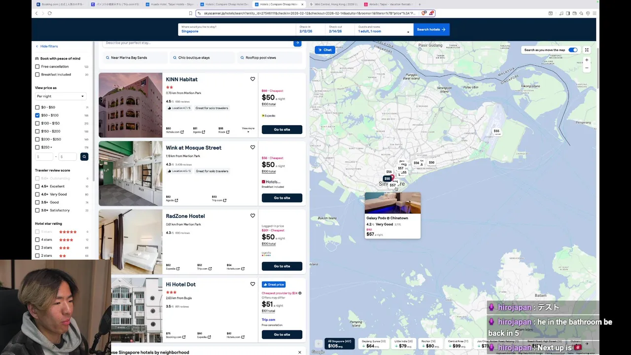Open Wink at Mosque Street photo
The width and height of the screenshot is (631, 355).
coord(131,174)
